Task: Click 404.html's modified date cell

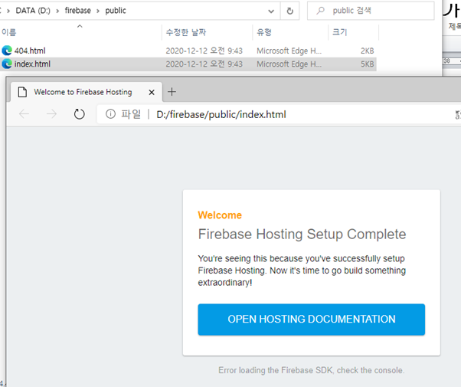Action: coord(204,51)
